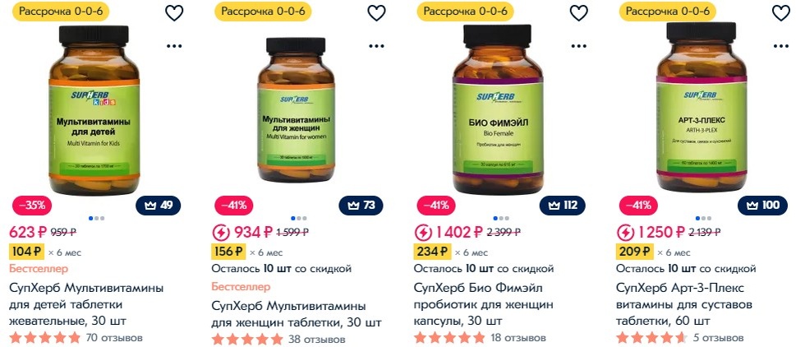Click crown badge with 49 points
This screenshot has height=347, width=796.
point(159,206)
